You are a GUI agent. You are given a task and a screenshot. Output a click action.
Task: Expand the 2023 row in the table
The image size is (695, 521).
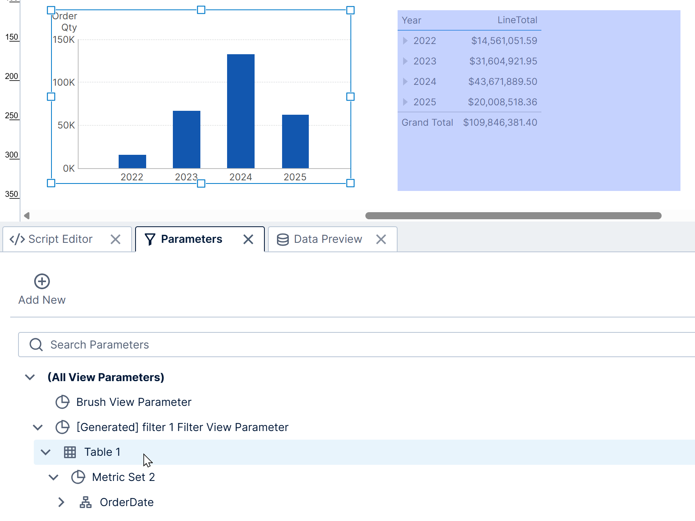405,61
